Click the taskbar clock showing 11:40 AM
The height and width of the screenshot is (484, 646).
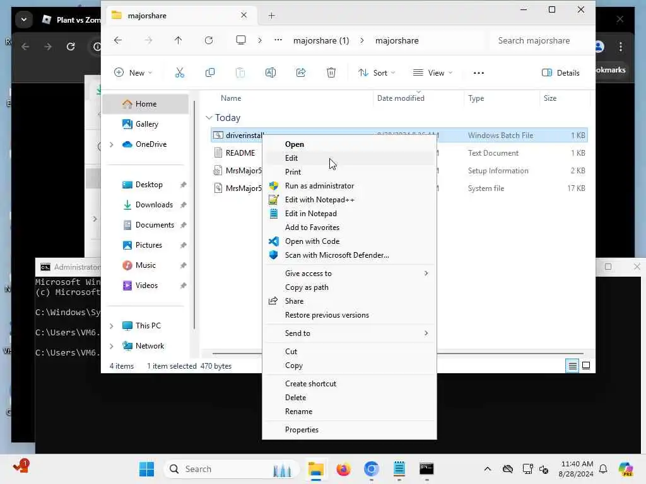tap(575, 469)
